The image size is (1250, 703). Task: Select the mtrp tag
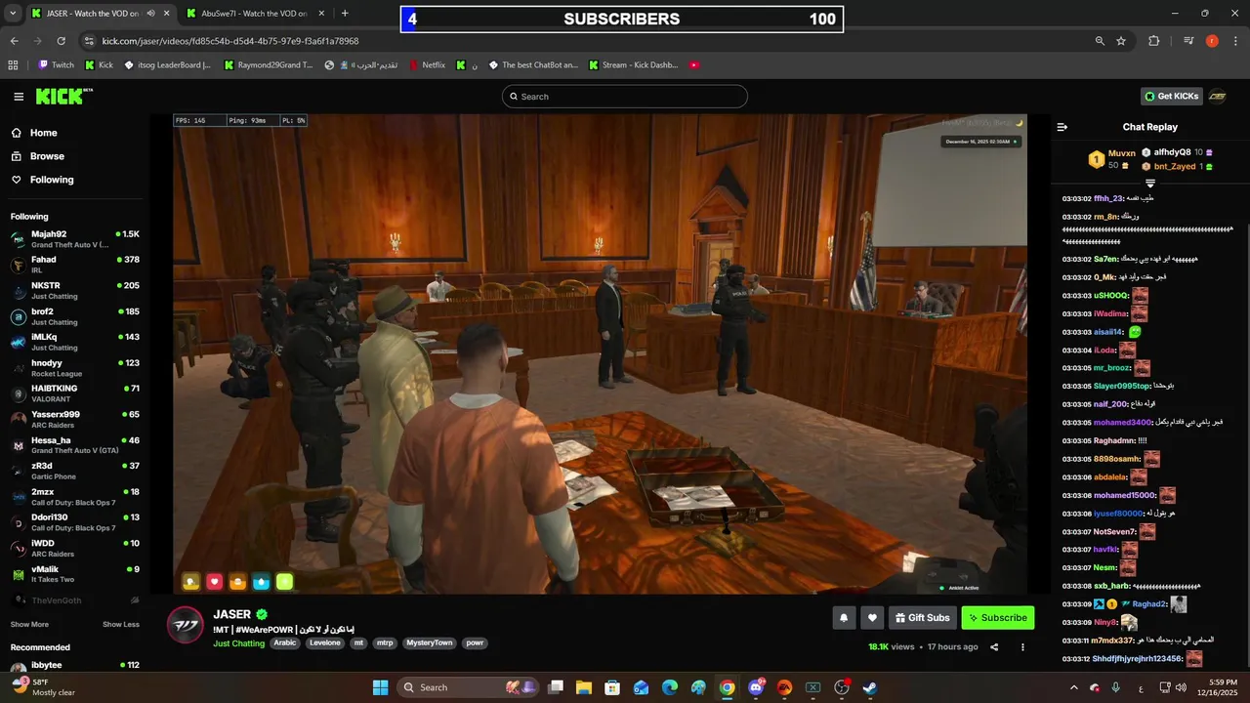pyautogui.click(x=385, y=643)
